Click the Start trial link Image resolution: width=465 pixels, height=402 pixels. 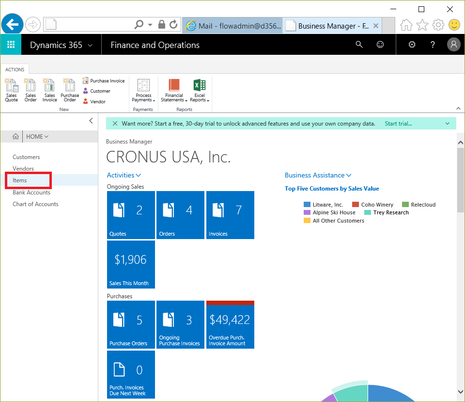398,124
